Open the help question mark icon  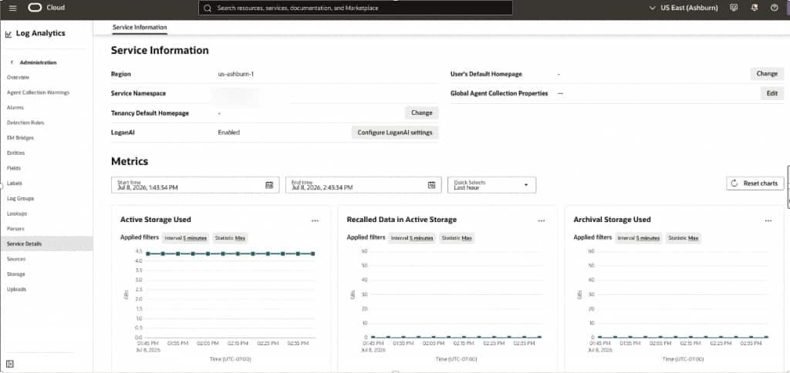[x=775, y=8]
